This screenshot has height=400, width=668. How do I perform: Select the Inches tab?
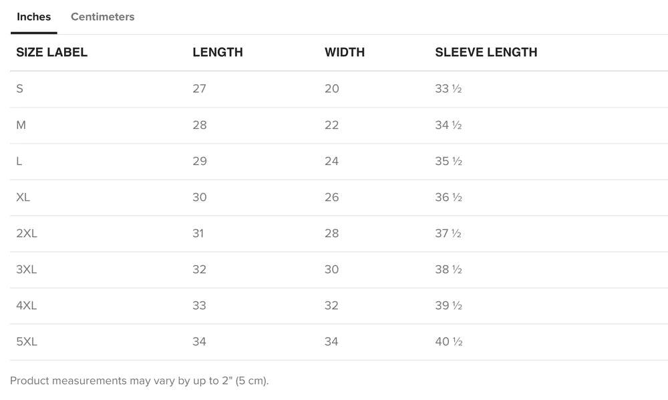pos(34,17)
